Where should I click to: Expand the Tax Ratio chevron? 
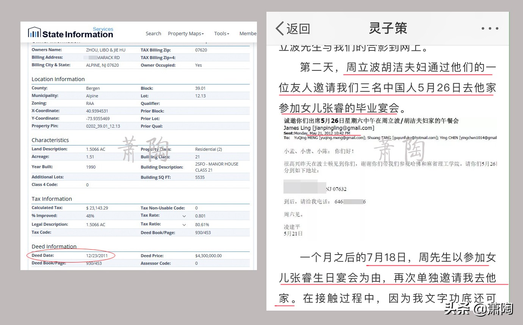(x=184, y=224)
